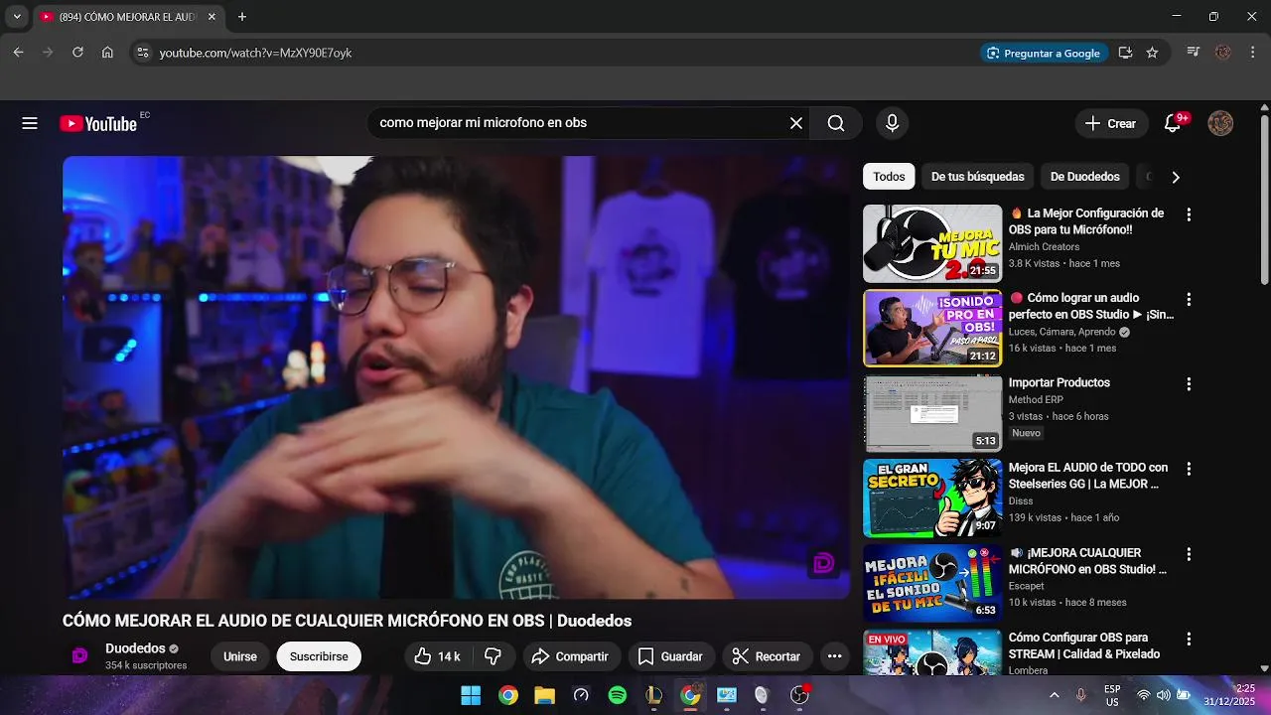Click the Chrome address bar URL
The image size is (1271, 715).
click(256, 53)
